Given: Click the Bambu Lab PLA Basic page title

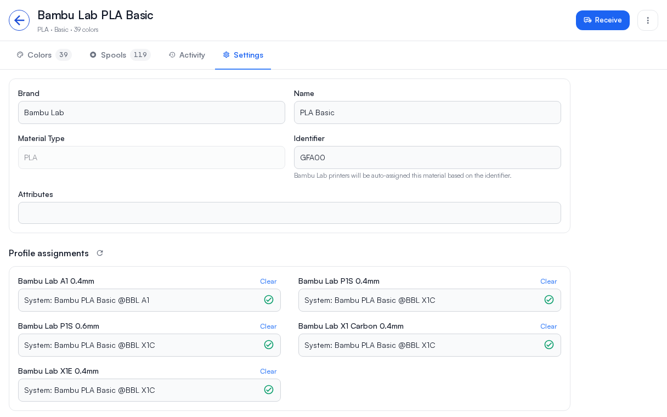Looking at the screenshot, I should coord(95,15).
